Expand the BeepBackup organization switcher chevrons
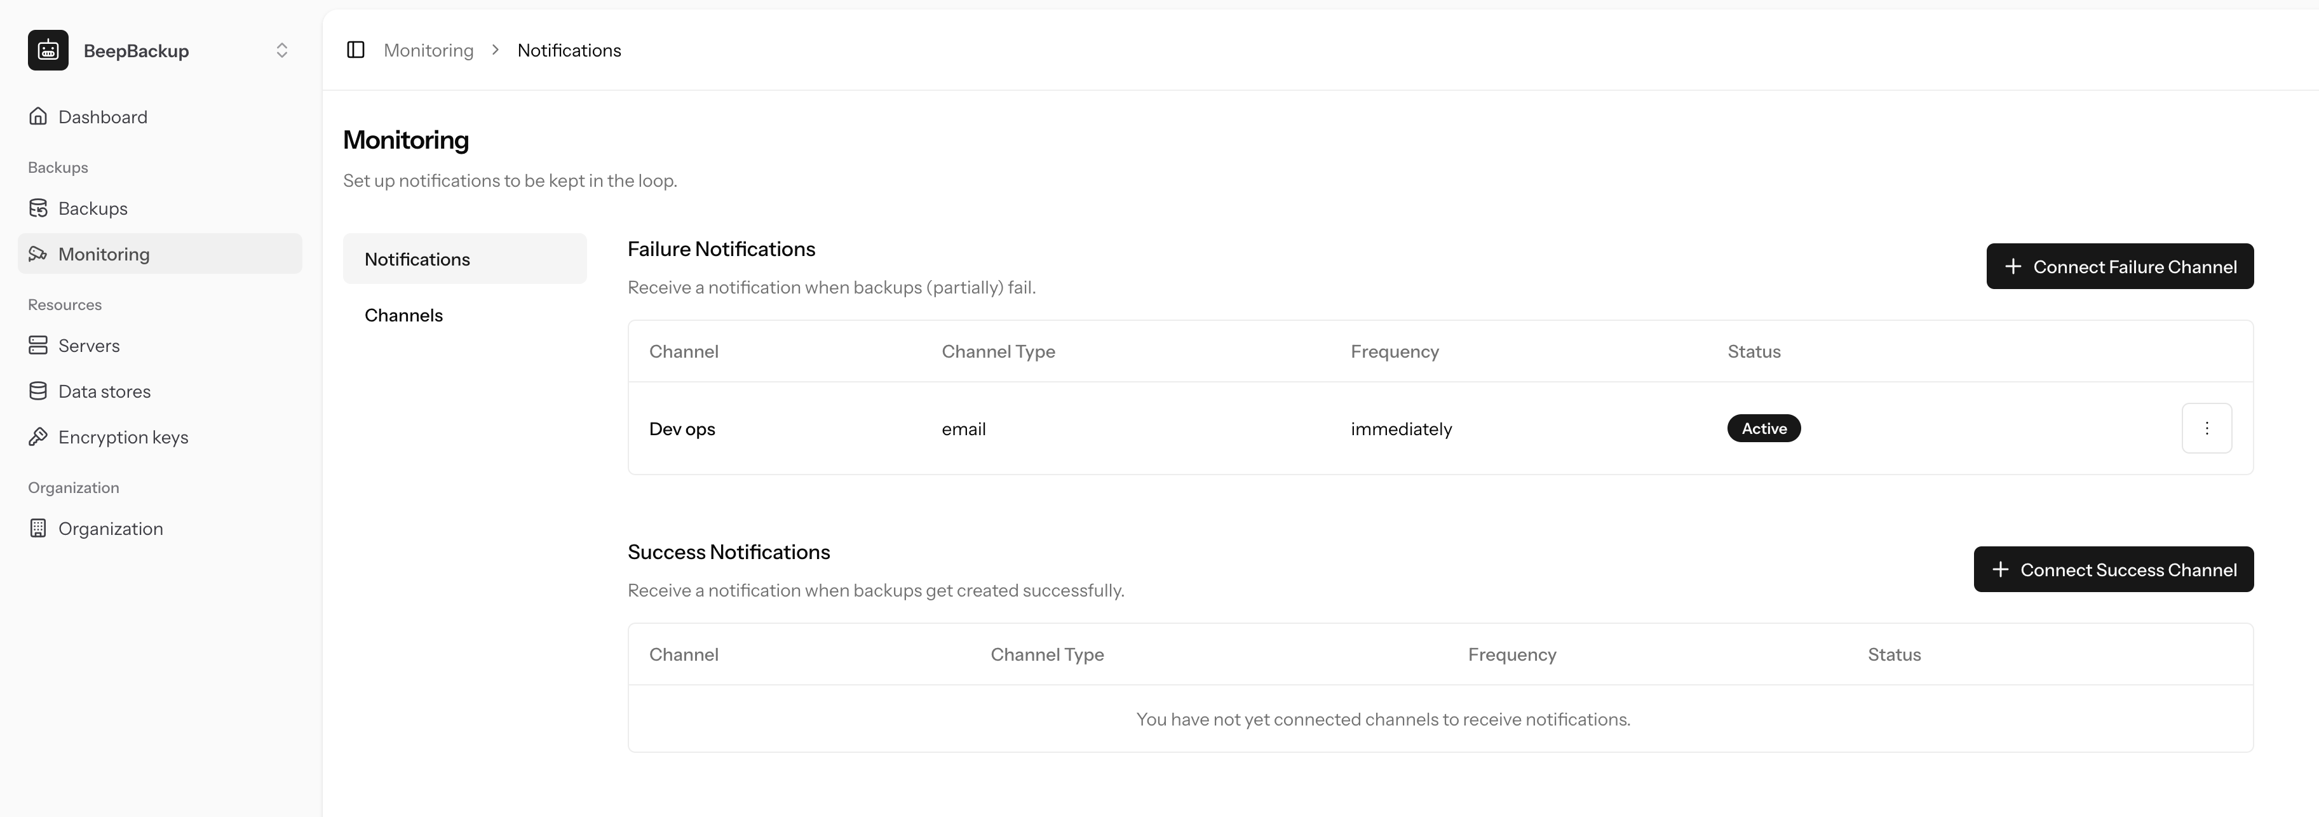The height and width of the screenshot is (817, 2319). tap(281, 50)
